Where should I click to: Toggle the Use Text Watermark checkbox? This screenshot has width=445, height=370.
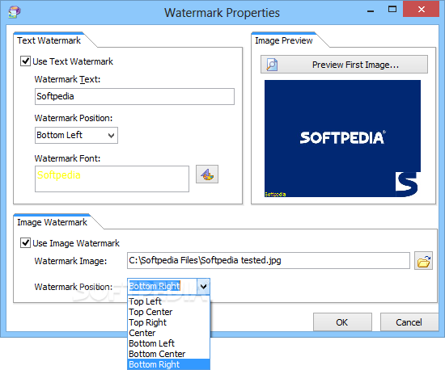click(25, 61)
